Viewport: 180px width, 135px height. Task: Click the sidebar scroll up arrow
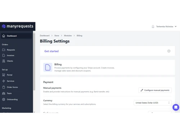(x=34, y=32)
